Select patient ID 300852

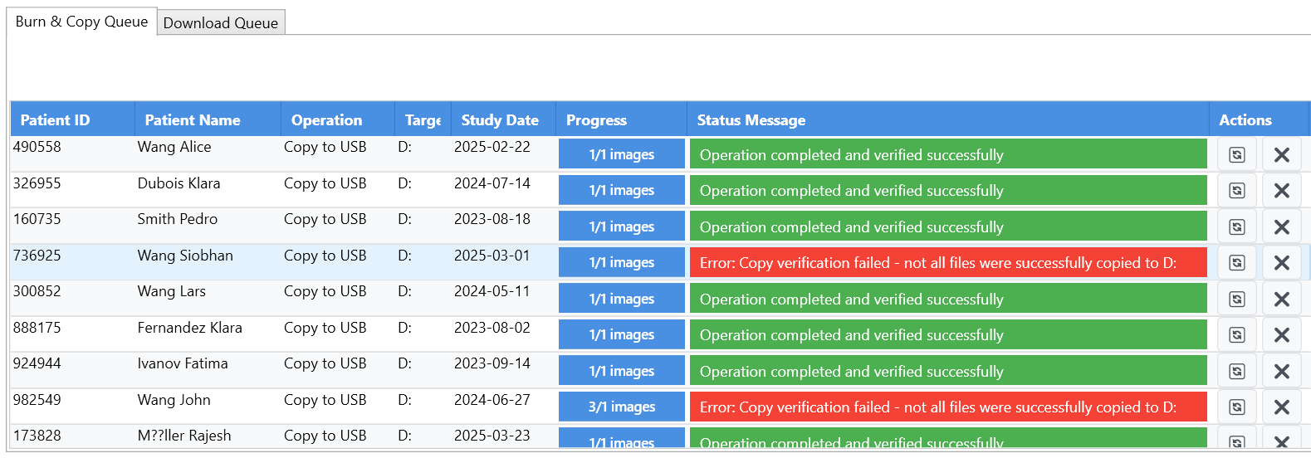pyautogui.click(x=37, y=291)
